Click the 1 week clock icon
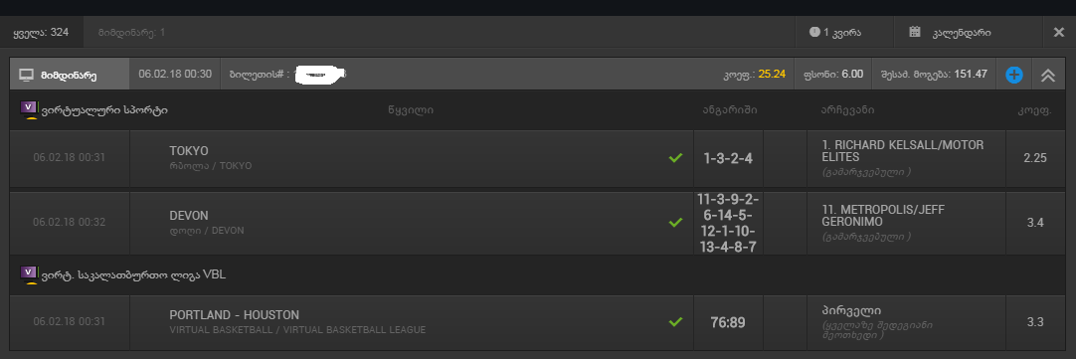1076x359 pixels. [814, 32]
